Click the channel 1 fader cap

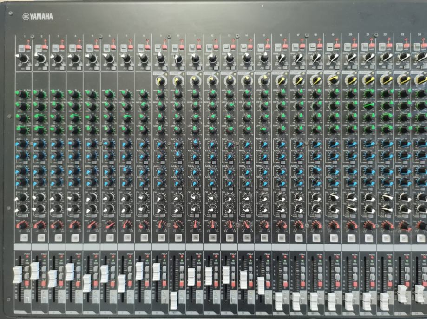pos(18,274)
